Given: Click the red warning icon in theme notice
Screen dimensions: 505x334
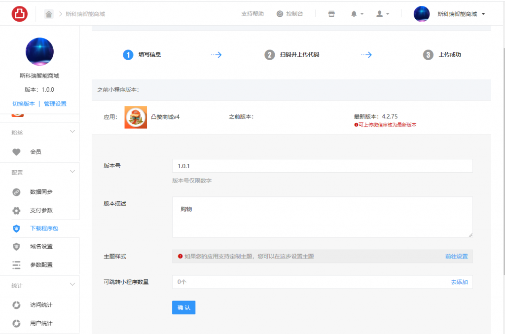Looking at the screenshot, I should pyautogui.click(x=180, y=257).
